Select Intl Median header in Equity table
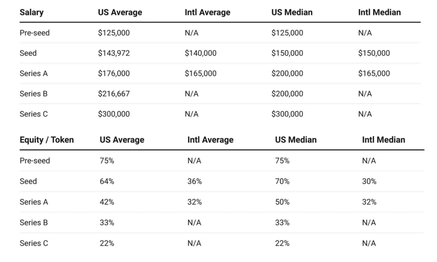The width and height of the screenshot is (437, 262). point(383,140)
